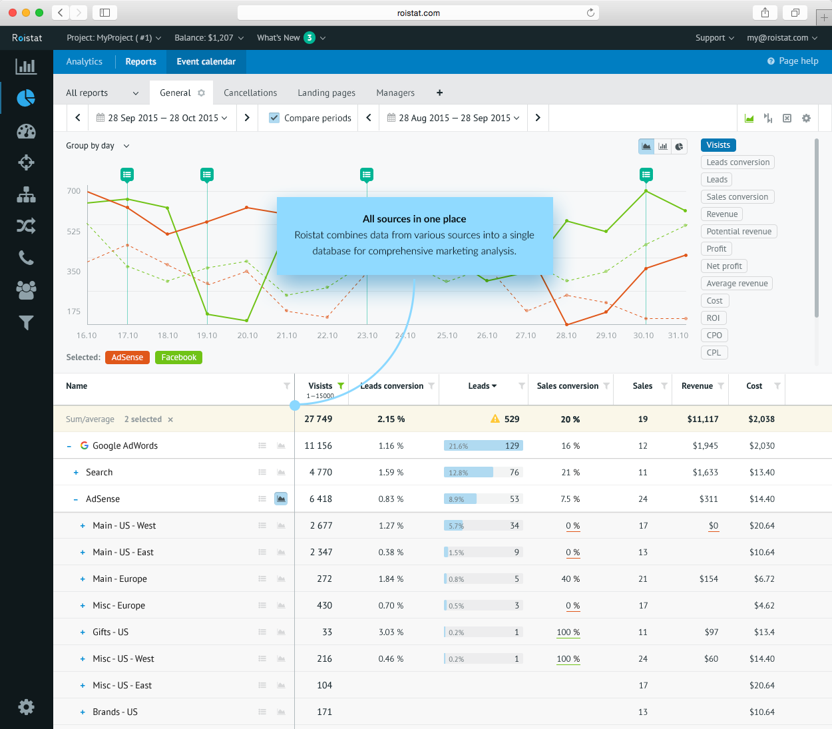Screen dimensions: 832x729
Task: Click AdSense selected tag
Action: click(x=127, y=358)
